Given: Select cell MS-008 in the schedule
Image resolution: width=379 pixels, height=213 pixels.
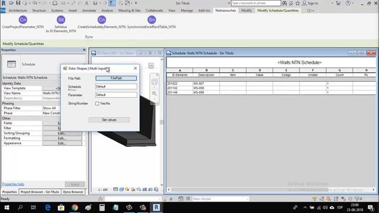Looking at the screenshot, I should click(206, 88).
